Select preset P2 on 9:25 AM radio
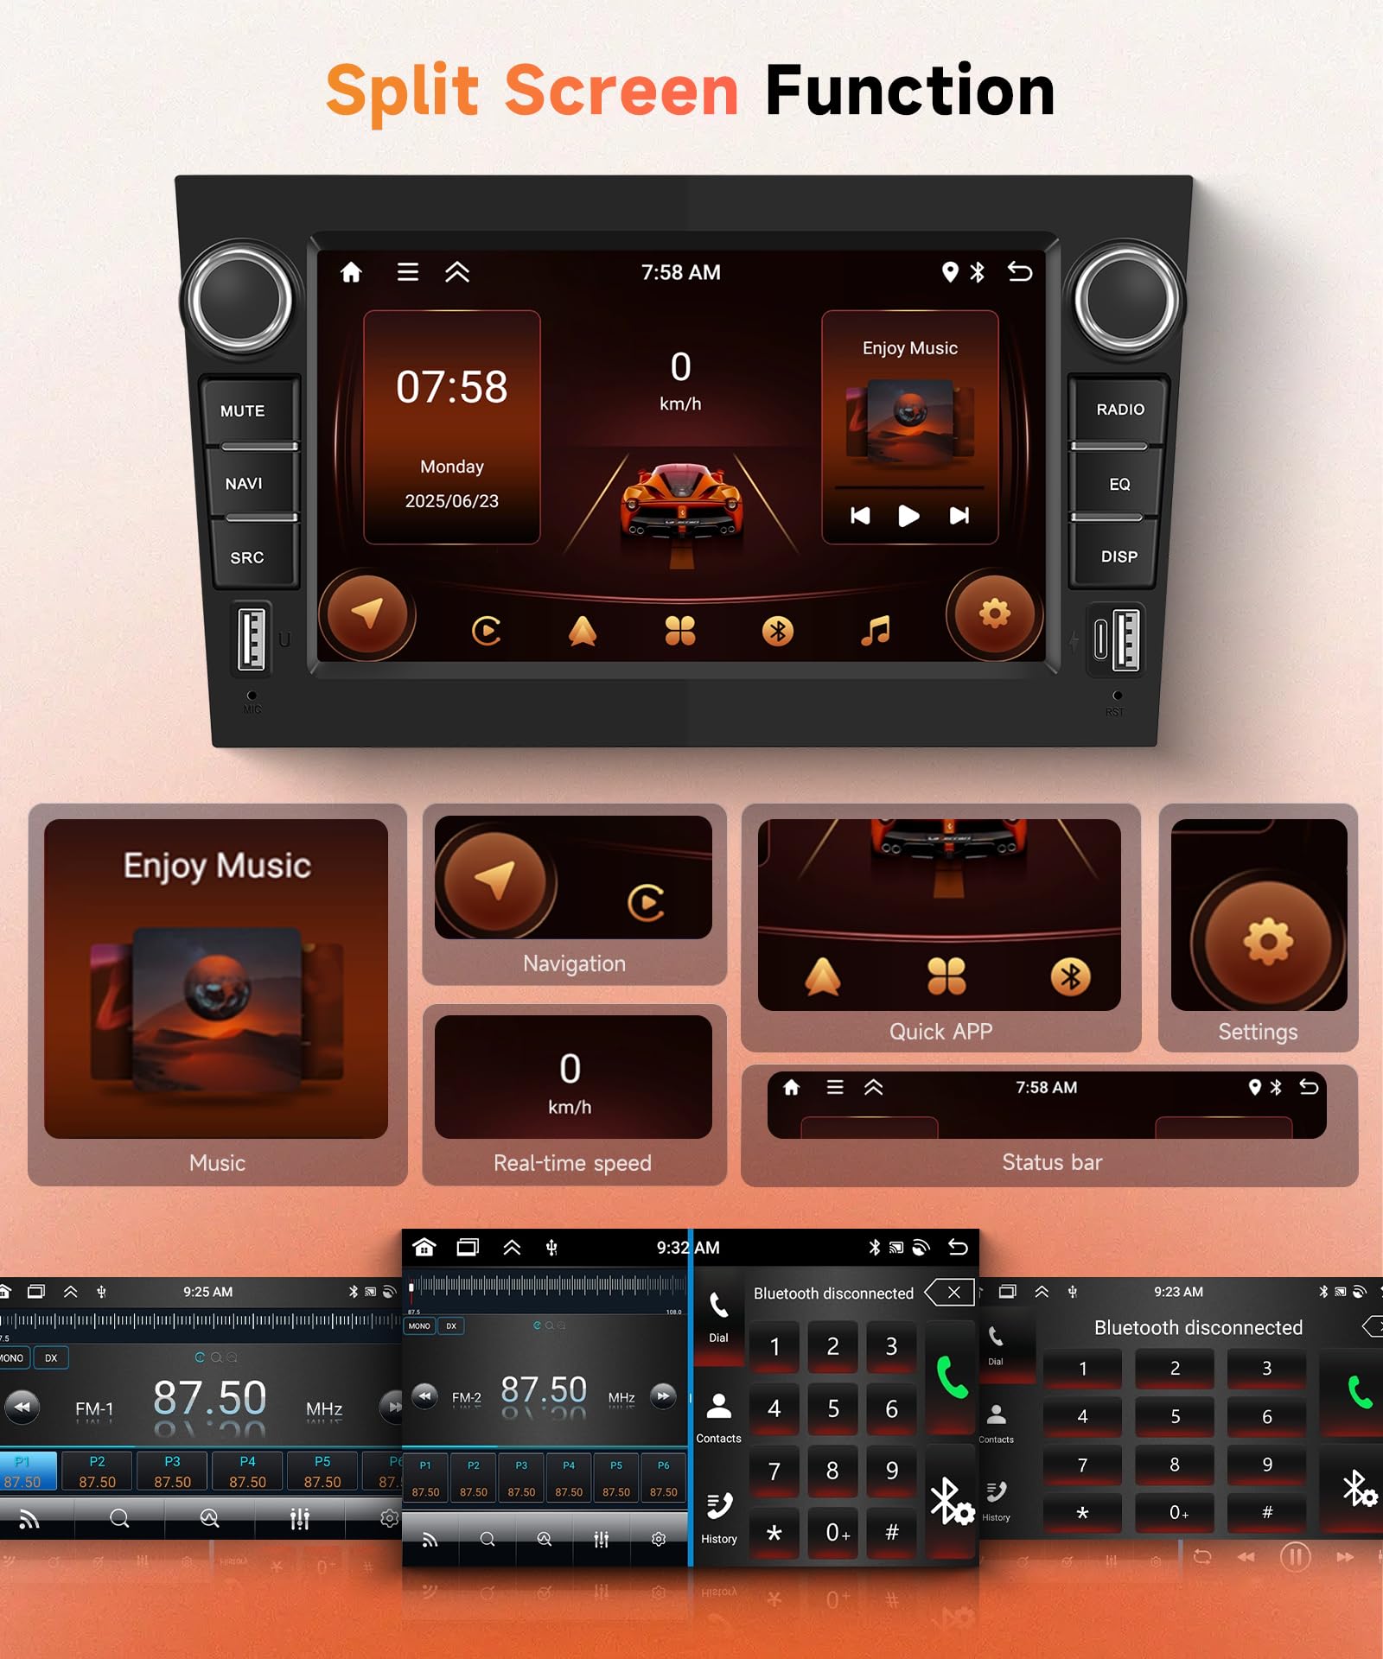Image resolution: width=1383 pixels, height=1659 pixels. click(x=97, y=1471)
